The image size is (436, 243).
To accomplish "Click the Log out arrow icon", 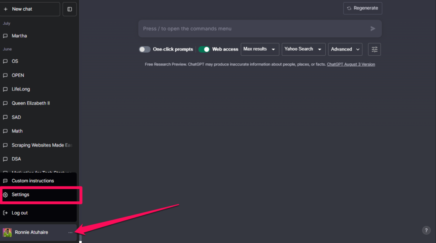I will click(5, 213).
